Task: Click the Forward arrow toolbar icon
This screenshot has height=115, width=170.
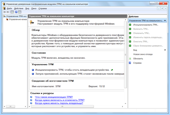Action: 8,12
